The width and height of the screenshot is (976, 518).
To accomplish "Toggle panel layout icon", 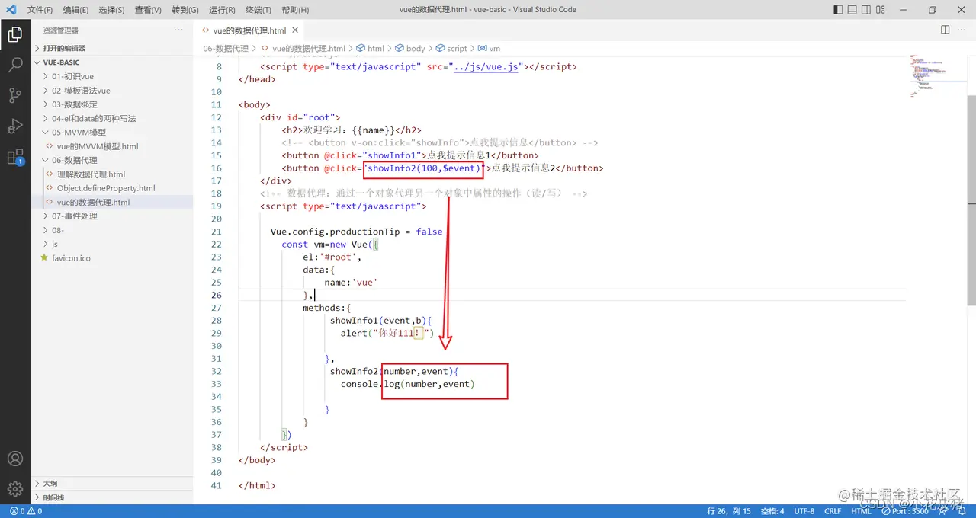I will (x=853, y=10).
